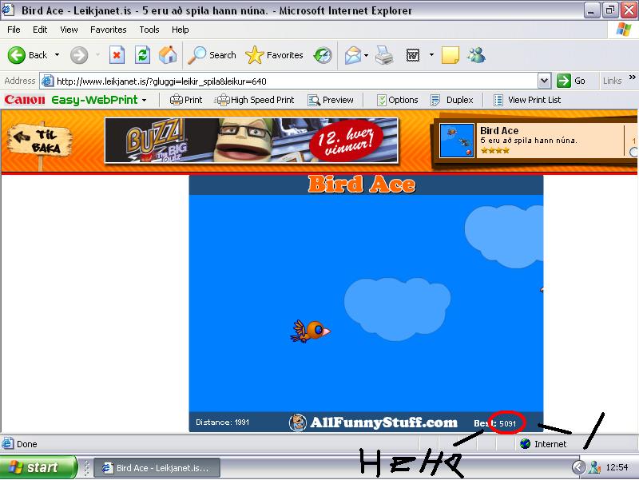
Task: Expand the Edit button dropdown arrow
Action: [x=431, y=55]
